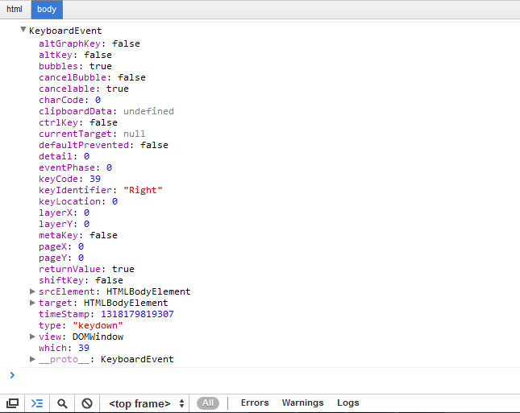This screenshot has width=520, height=413.
Task: Click the HTMLBodyElement value of target
Action: [126, 303]
